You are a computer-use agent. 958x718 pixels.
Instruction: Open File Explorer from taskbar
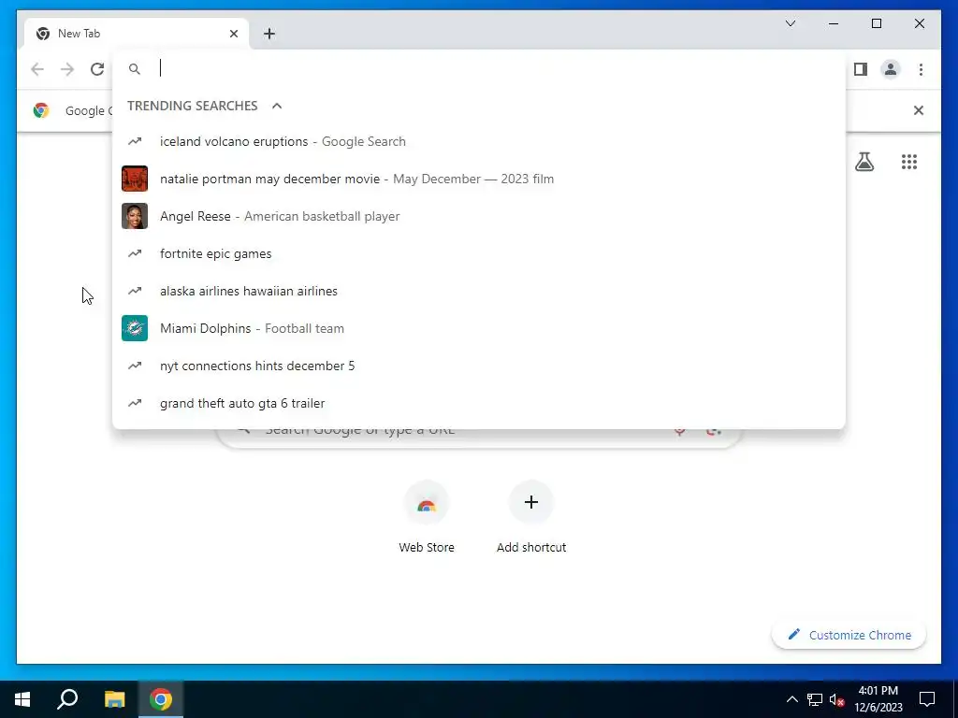[x=114, y=699]
